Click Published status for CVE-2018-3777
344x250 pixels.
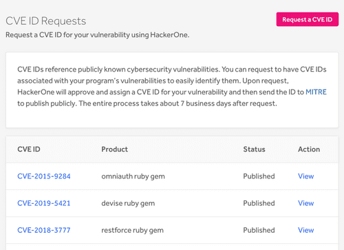259,230
